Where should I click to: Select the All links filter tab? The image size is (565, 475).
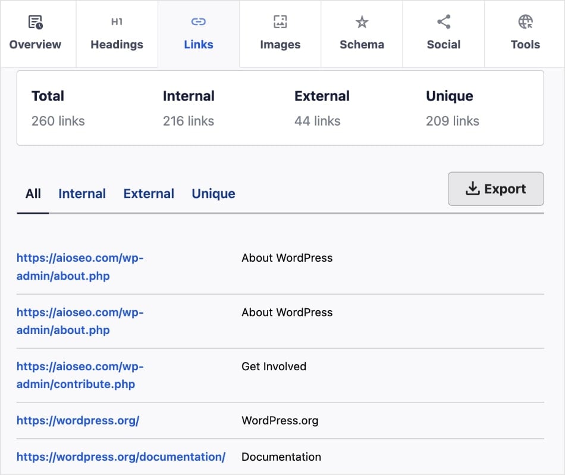click(x=33, y=193)
